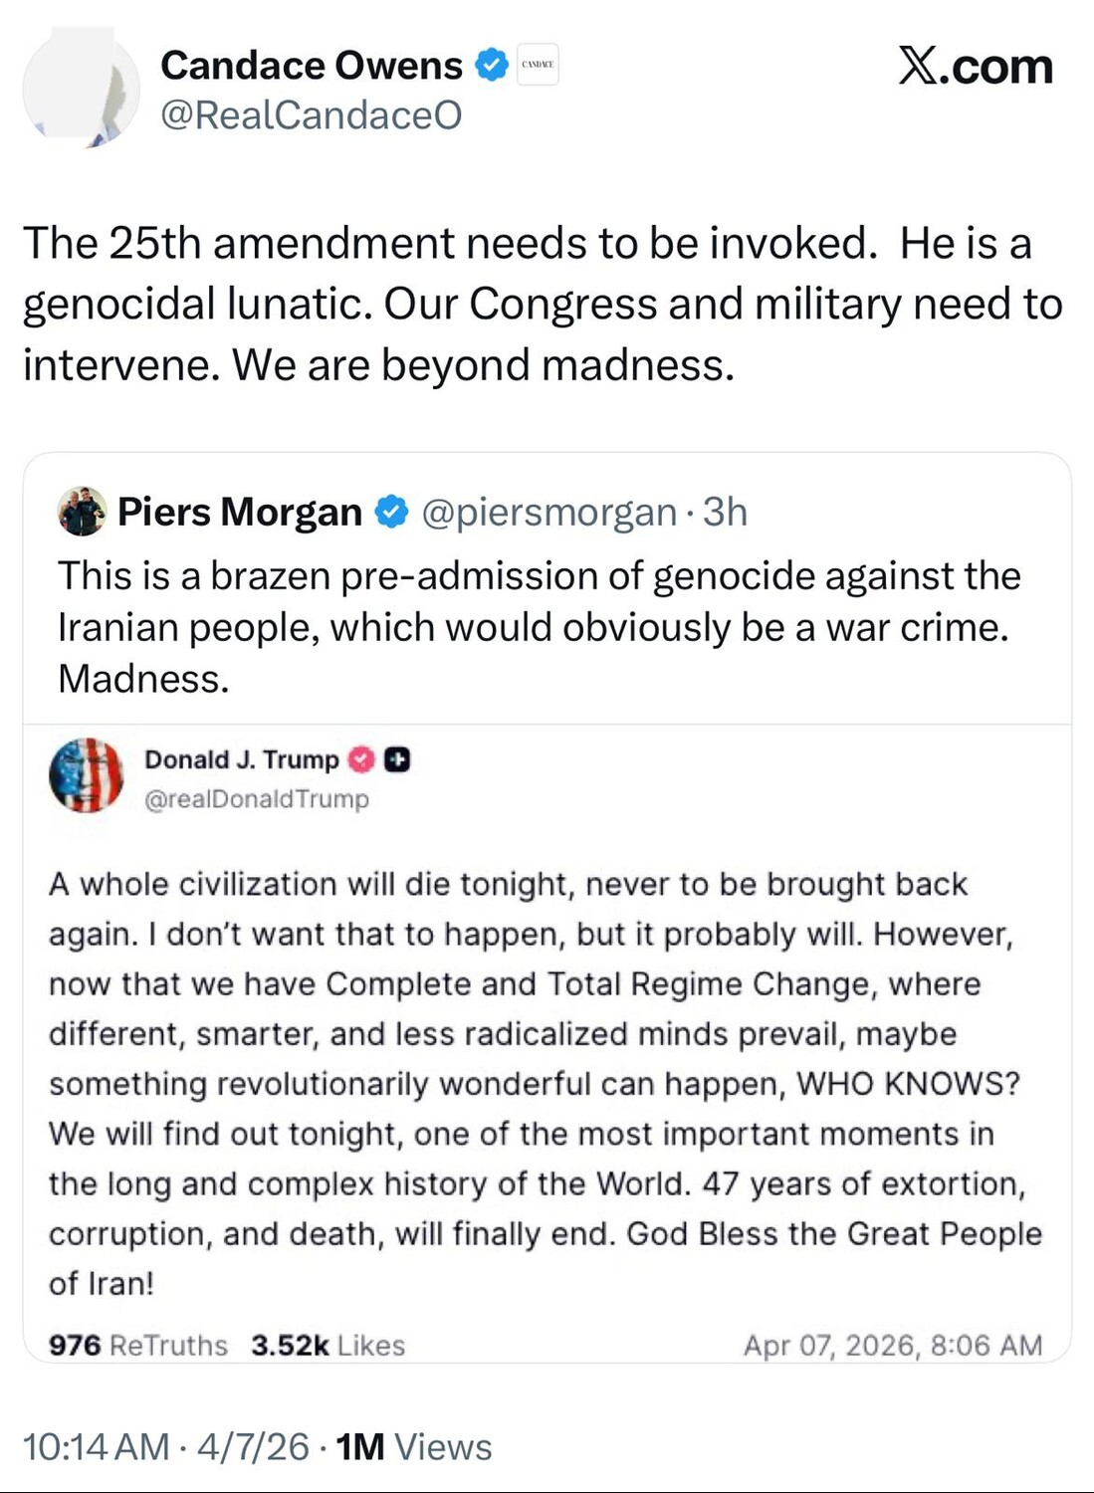Click the black plus badge beside Trump's name
The image size is (1094, 1493).
[x=397, y=759]
